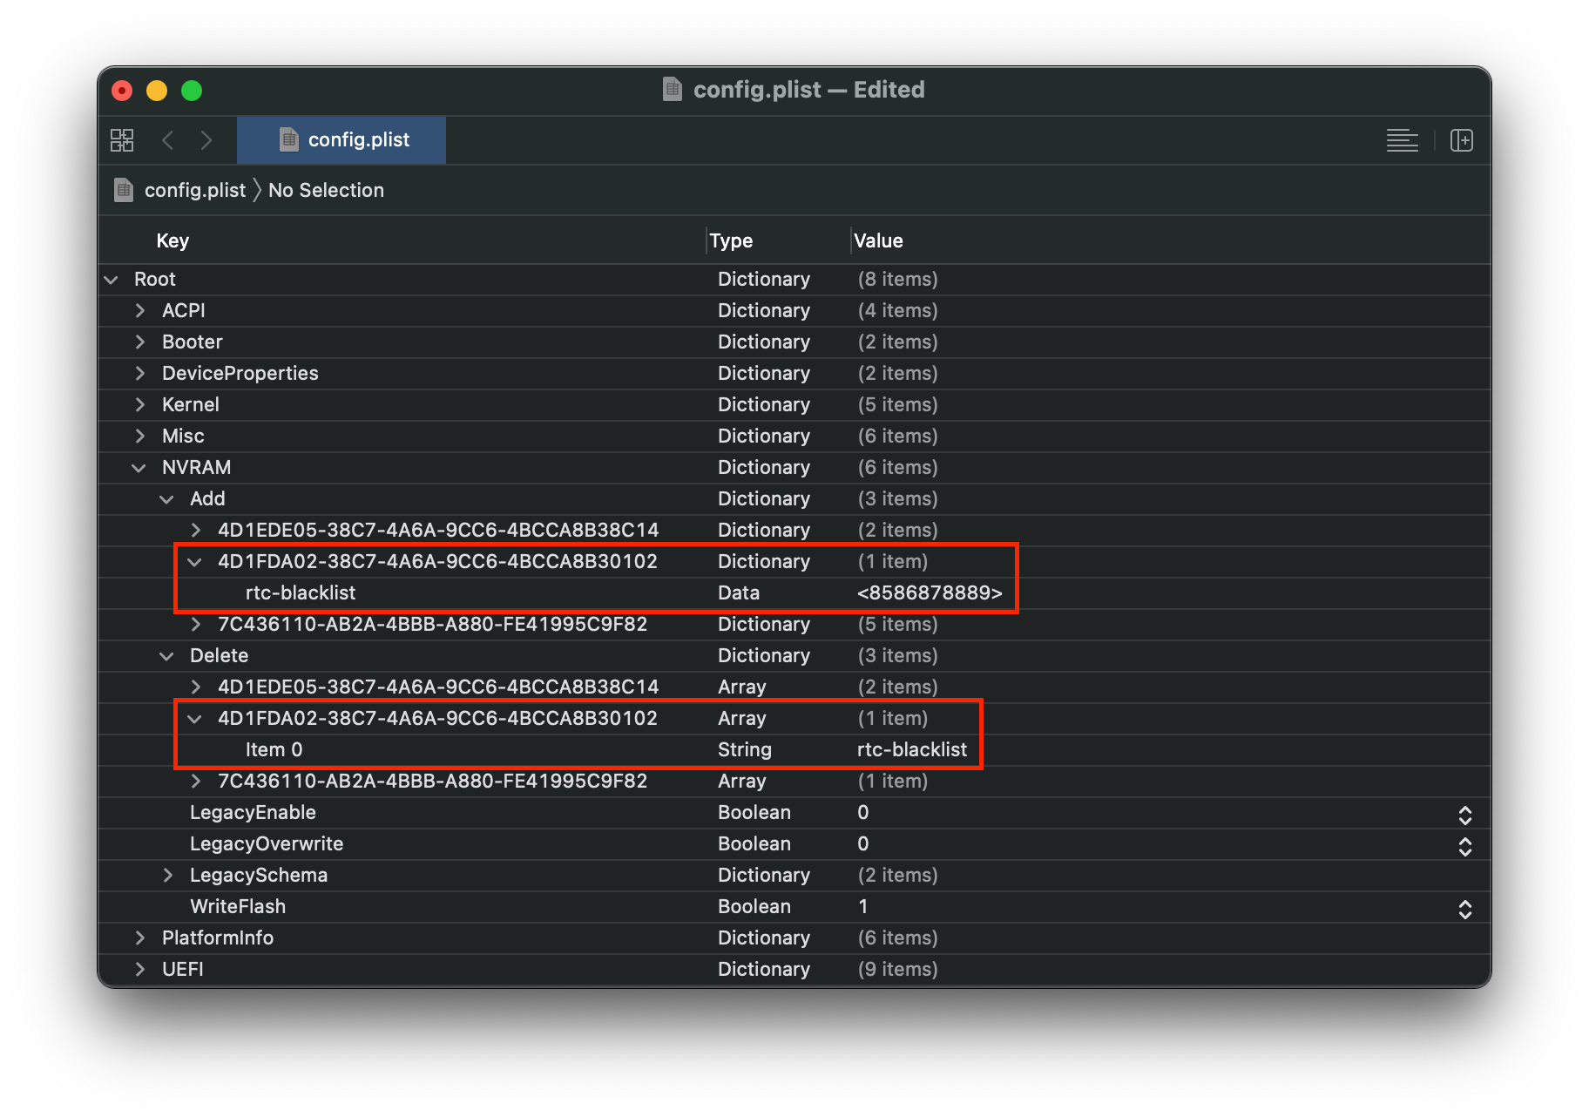Collapse the NVRAM dictionary
This screenshot has width=1589, height=1117.
click(139, 468)
